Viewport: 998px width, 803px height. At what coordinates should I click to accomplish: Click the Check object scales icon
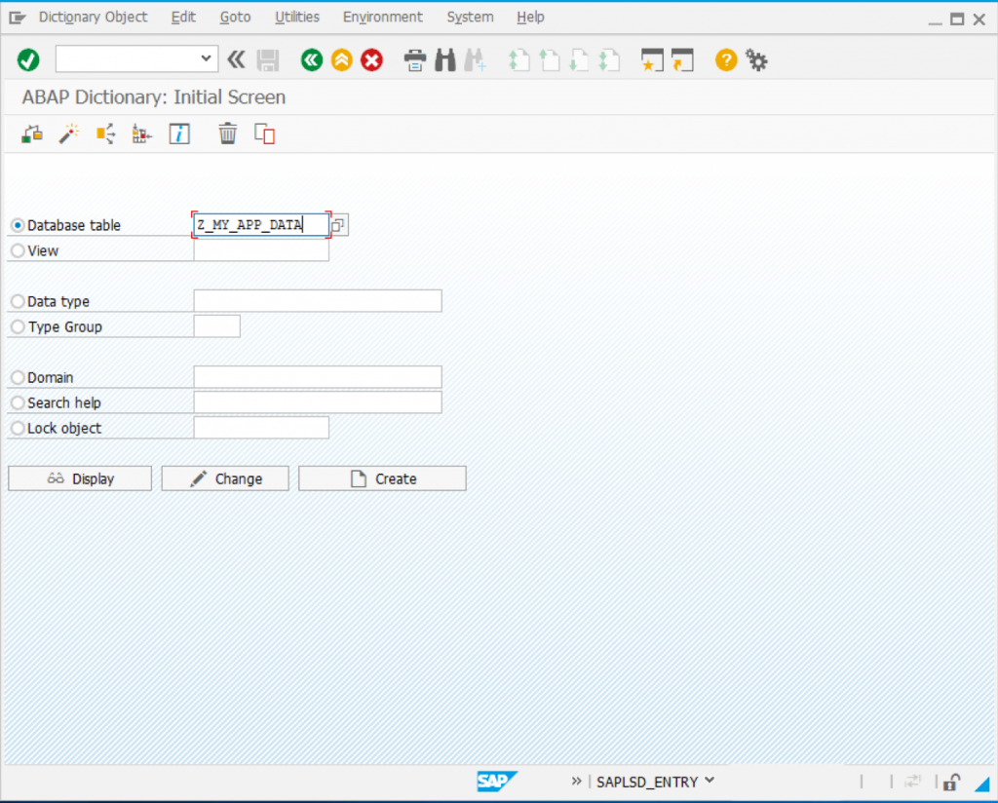[32, 134]
